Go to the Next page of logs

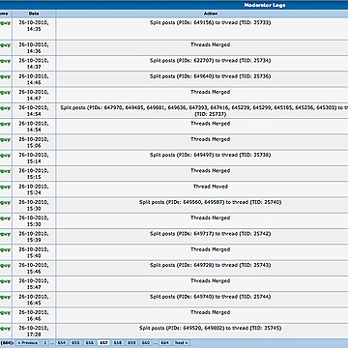182,343
